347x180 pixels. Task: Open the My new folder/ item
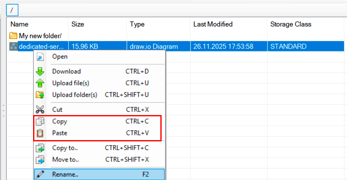pyautogui.click(x=40, y=36)
